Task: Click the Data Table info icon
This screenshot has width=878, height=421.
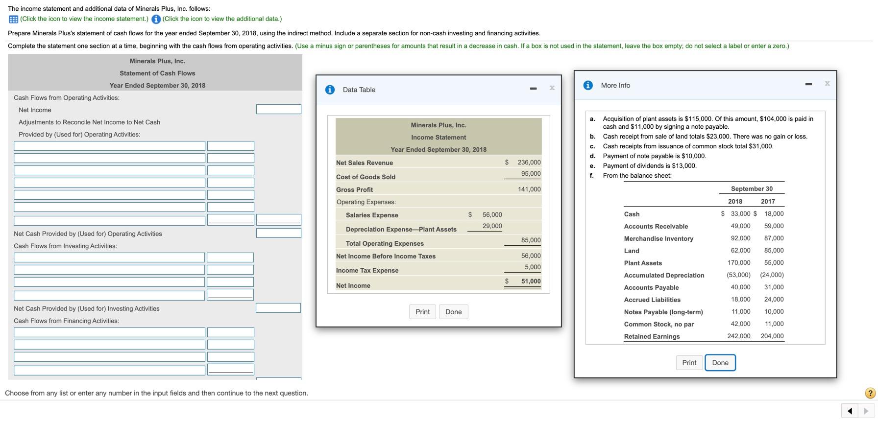Action: (330, 90)
